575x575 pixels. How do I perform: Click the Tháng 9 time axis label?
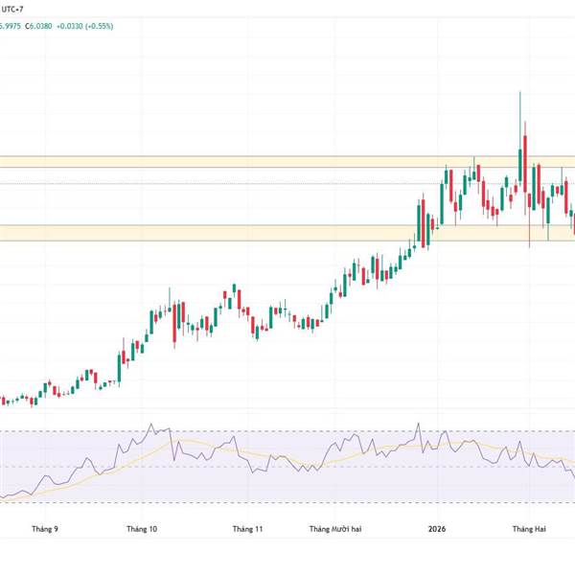point(45,529)
